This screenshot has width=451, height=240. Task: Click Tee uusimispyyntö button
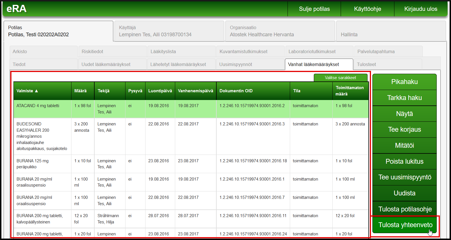[x=404, y=177]
